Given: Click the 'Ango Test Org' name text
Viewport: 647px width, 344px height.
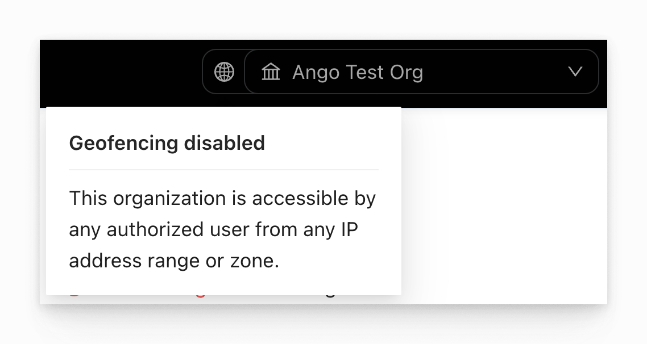Looking at the screenshot, I should click(358, 73).
